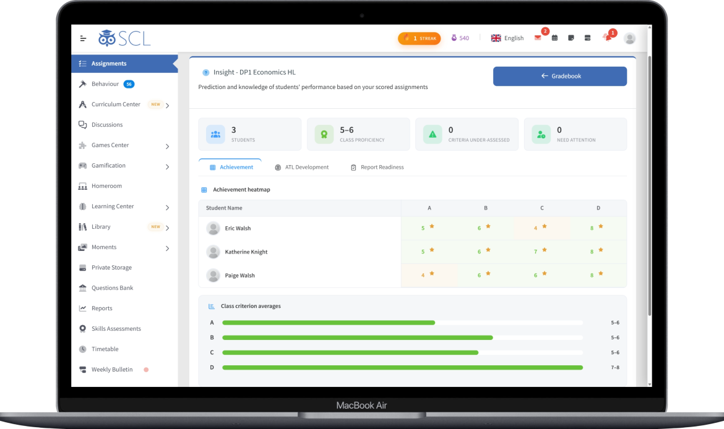Click Katherine Knight's name
This screenshot has height=429, width=724.
[x=246, y=252]
